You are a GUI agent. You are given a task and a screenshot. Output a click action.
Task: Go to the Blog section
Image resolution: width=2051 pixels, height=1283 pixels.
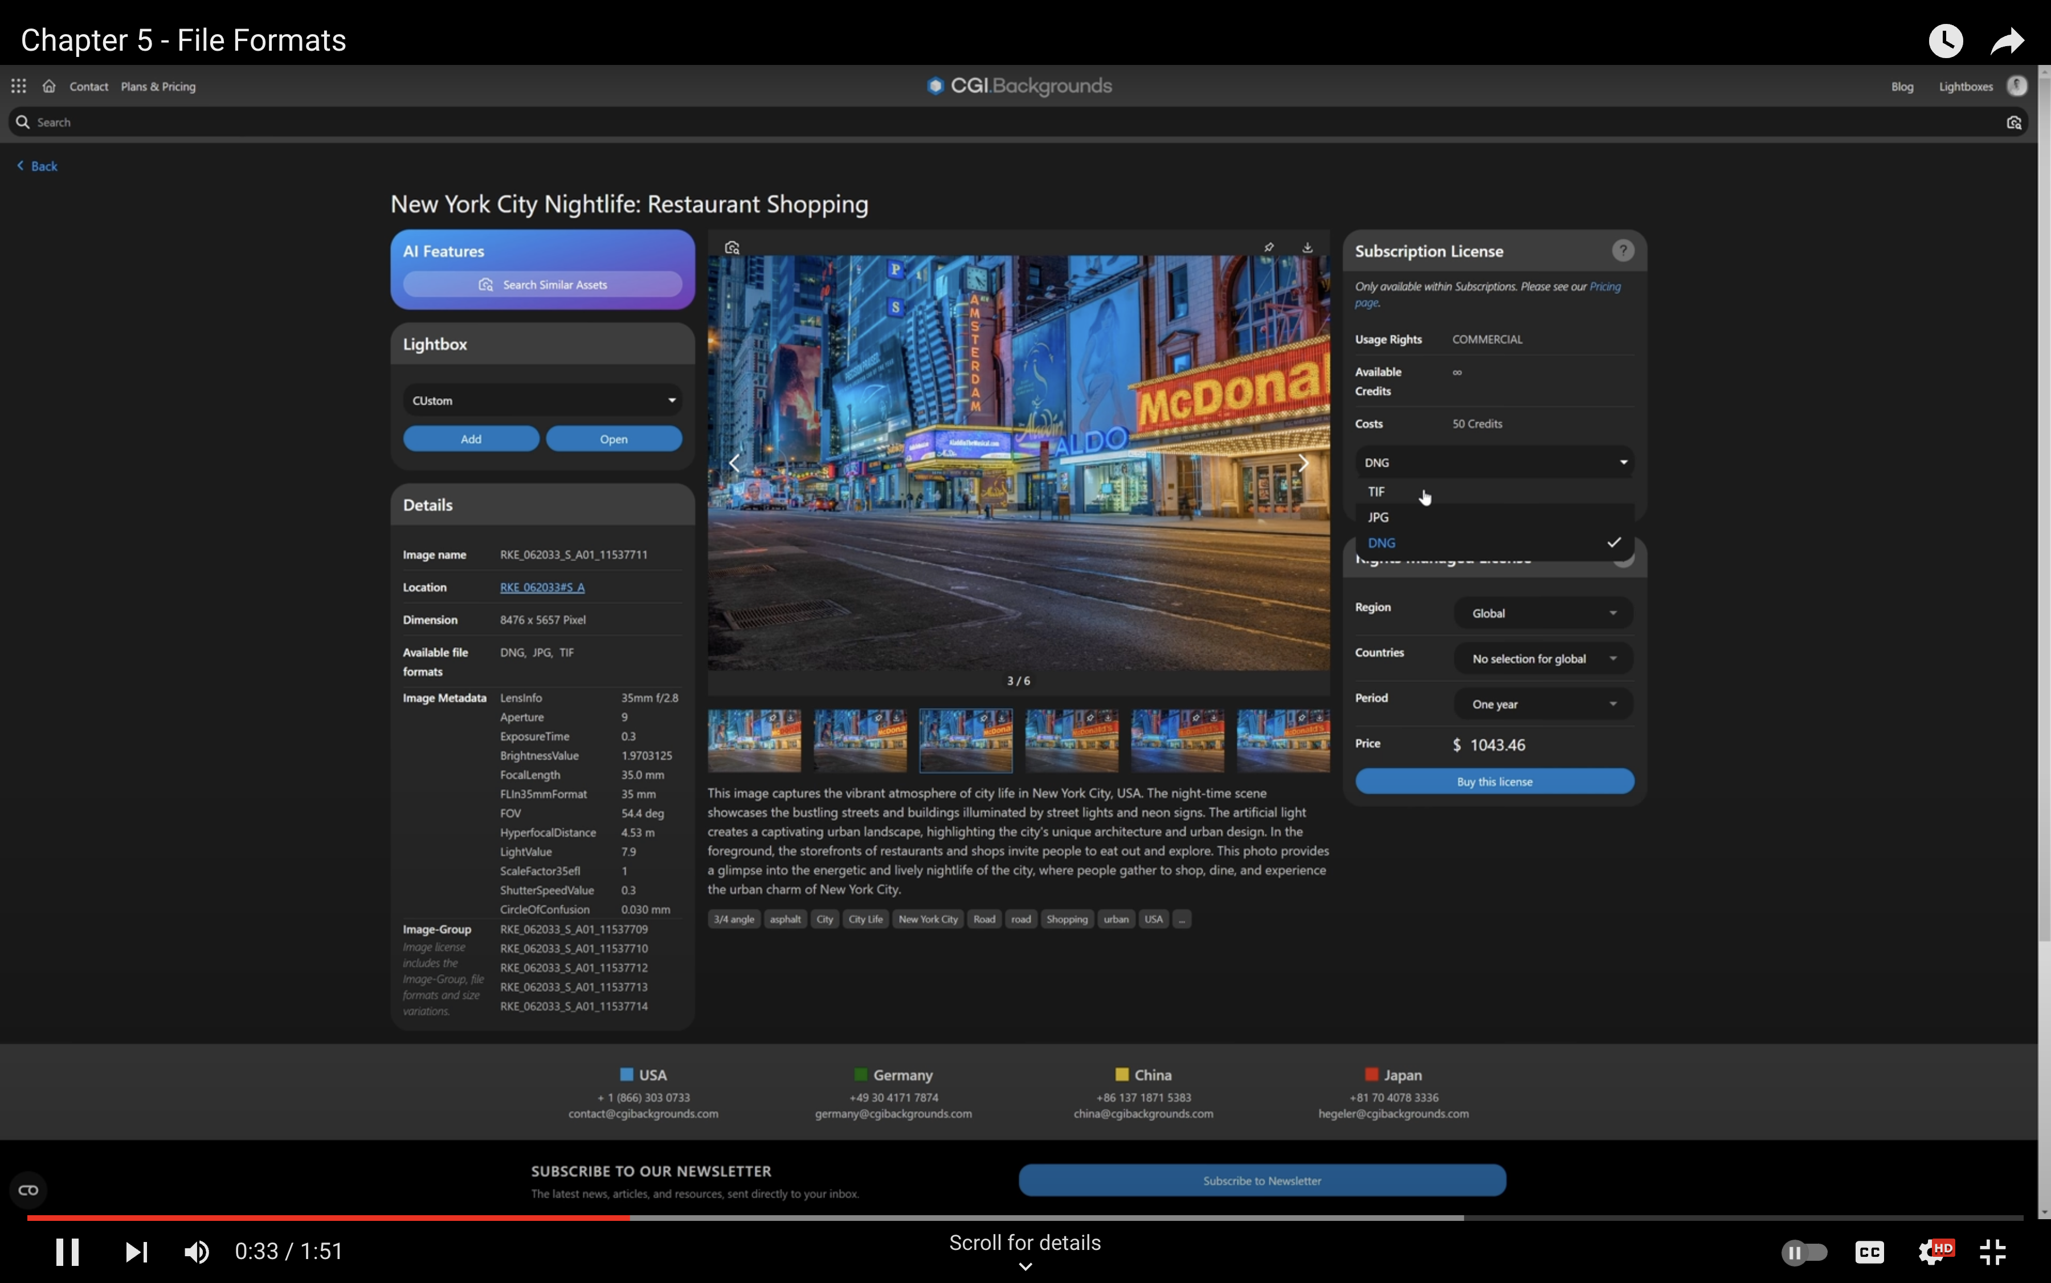tap(1902, 85)
